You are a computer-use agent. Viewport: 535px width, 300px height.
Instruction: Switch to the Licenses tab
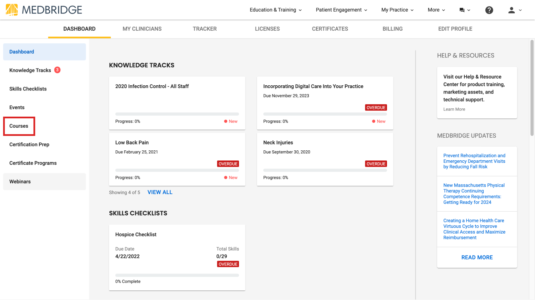coord(267,29)
